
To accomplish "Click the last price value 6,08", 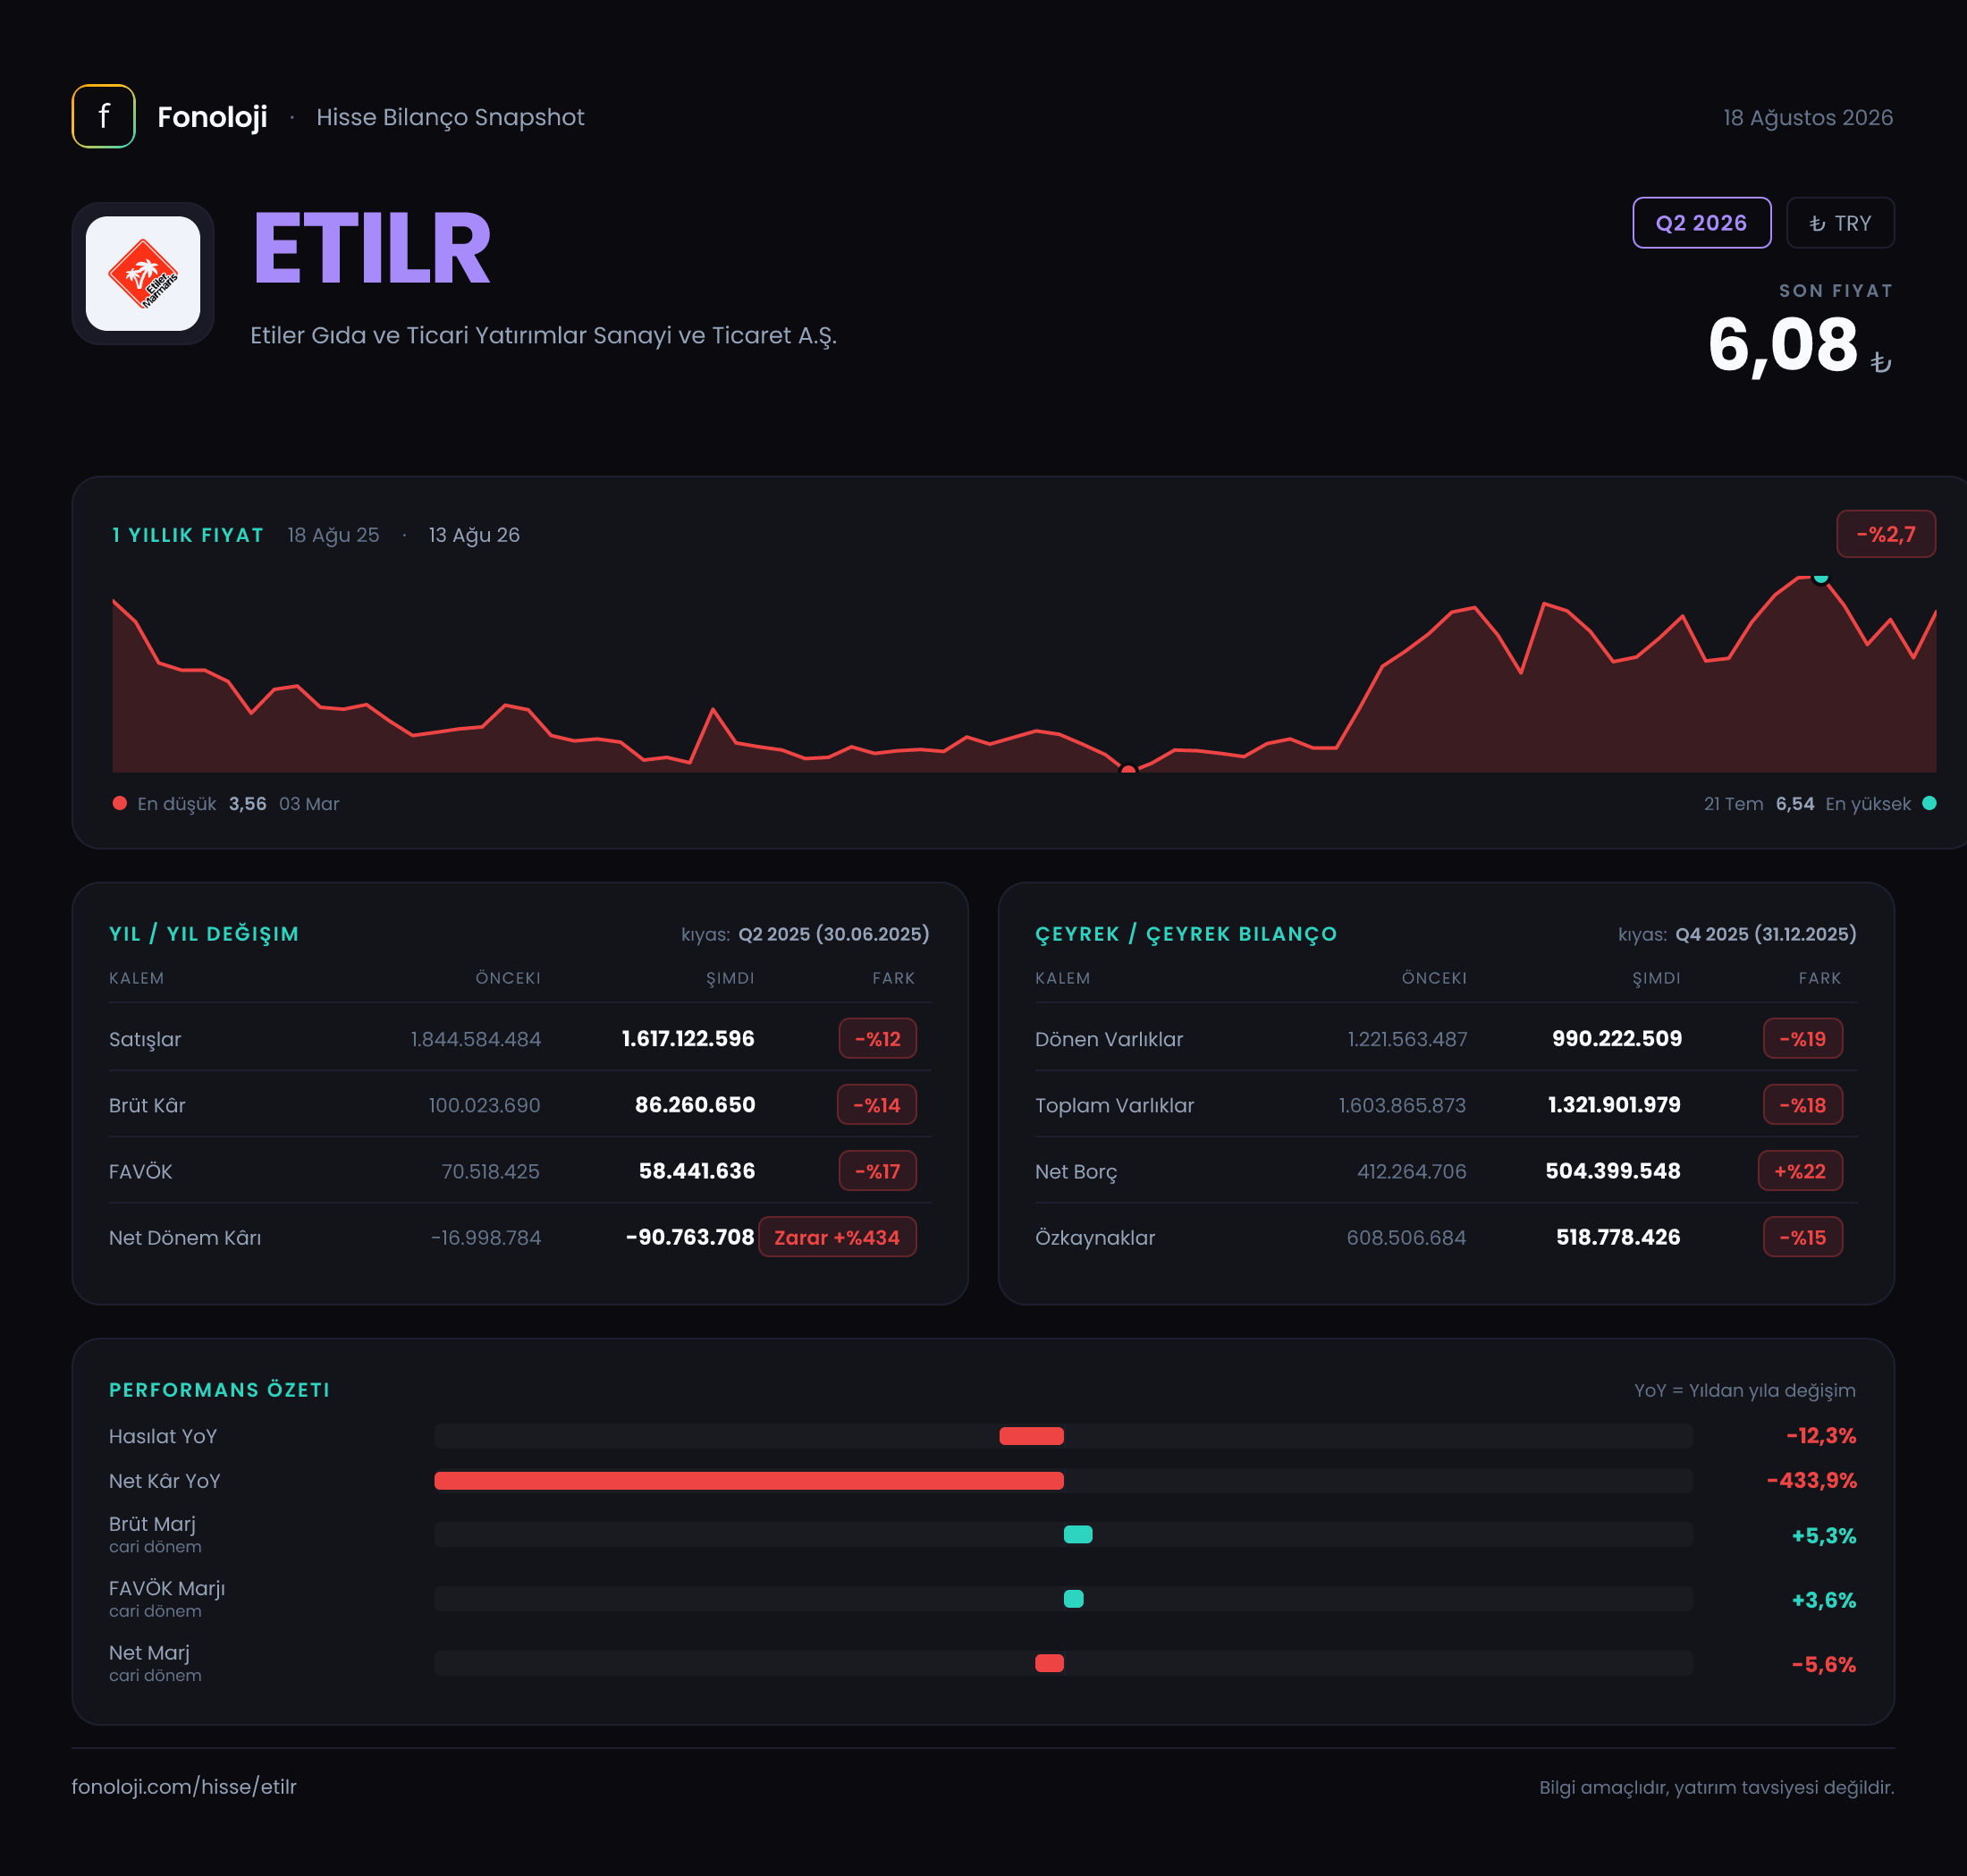I will (x=1782, y=345).
